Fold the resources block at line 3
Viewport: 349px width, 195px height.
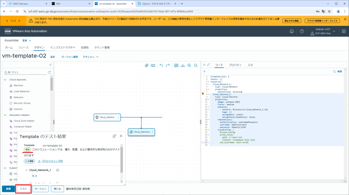(x=209, y=82)
